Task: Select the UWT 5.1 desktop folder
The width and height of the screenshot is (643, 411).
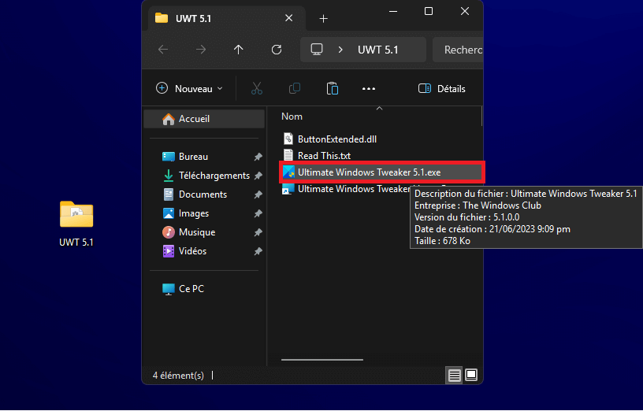Action: pyautogui.click(x=76, y=224)
